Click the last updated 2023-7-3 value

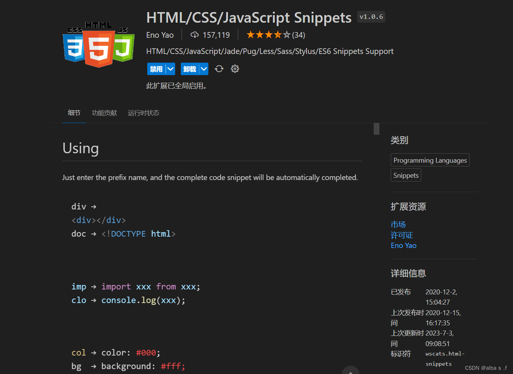pyautogui.click(x=439, y=339)
